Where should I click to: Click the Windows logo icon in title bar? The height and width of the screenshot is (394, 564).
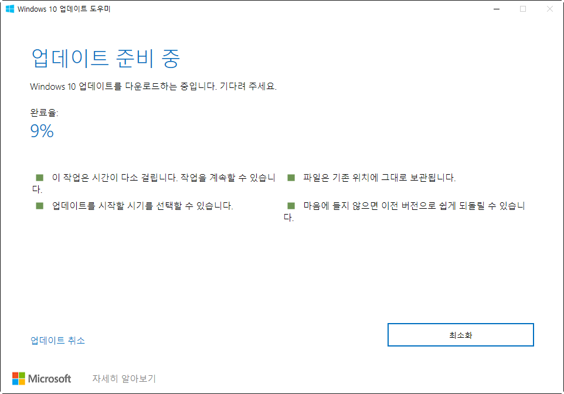[10, 9]
